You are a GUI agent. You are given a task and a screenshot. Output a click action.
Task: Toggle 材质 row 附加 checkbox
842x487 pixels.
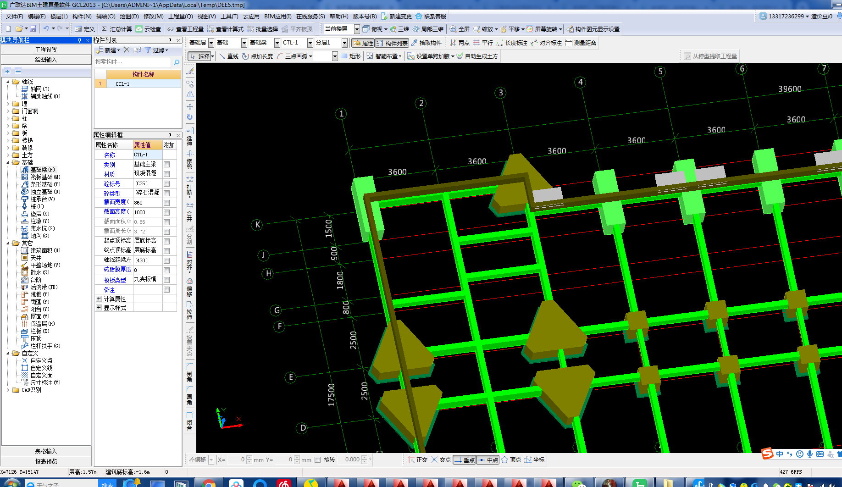(167, 174)
